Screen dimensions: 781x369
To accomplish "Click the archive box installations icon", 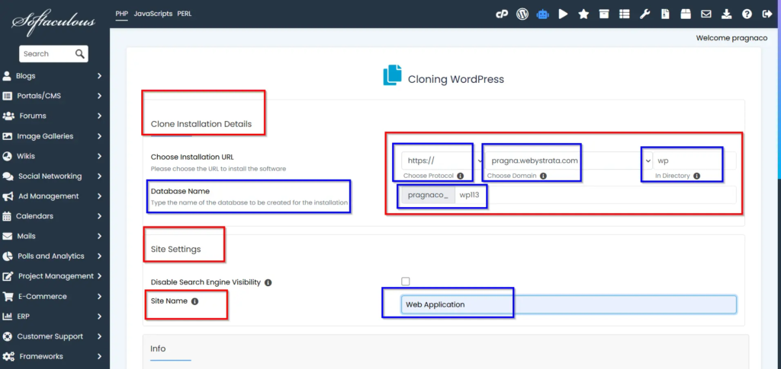I will 604,14.
